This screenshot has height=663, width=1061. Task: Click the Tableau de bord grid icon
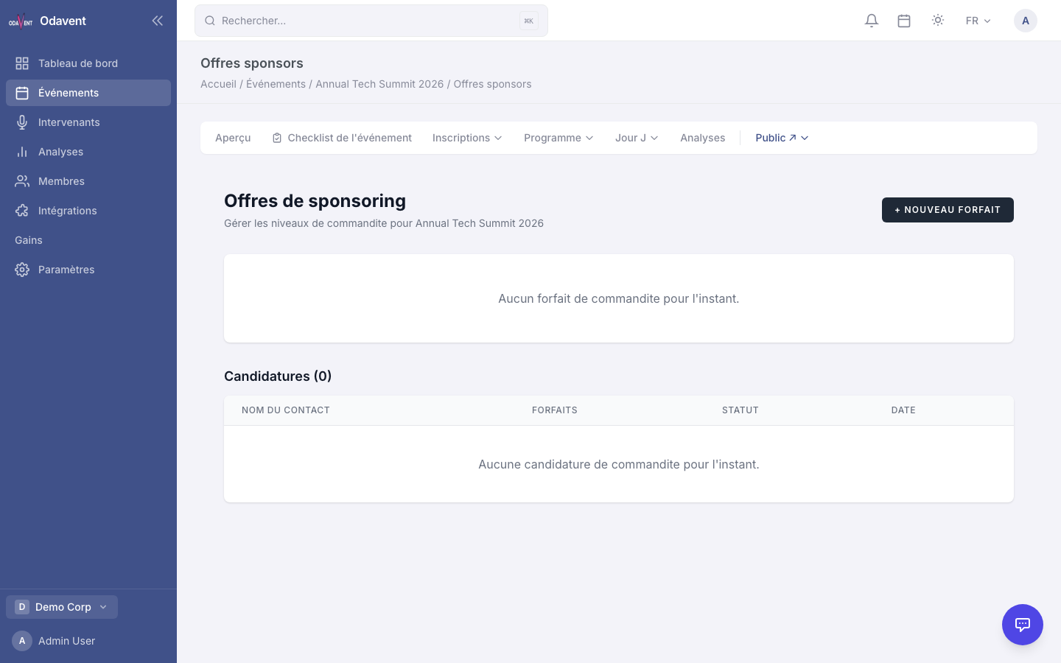(x=22, y=63)
